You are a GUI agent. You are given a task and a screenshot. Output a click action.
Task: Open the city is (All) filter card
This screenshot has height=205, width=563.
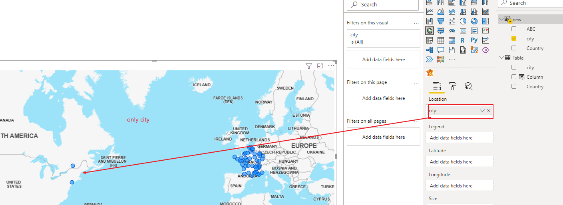coord(384,38)
